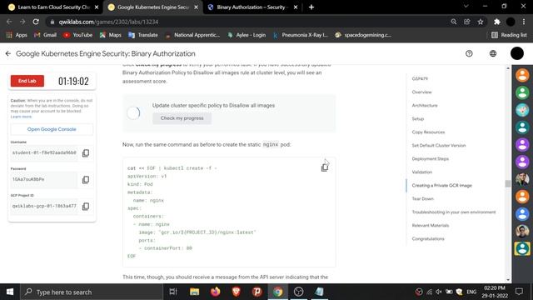Jump to Copy Resources section
533x300 pixels.
point(428,132)
